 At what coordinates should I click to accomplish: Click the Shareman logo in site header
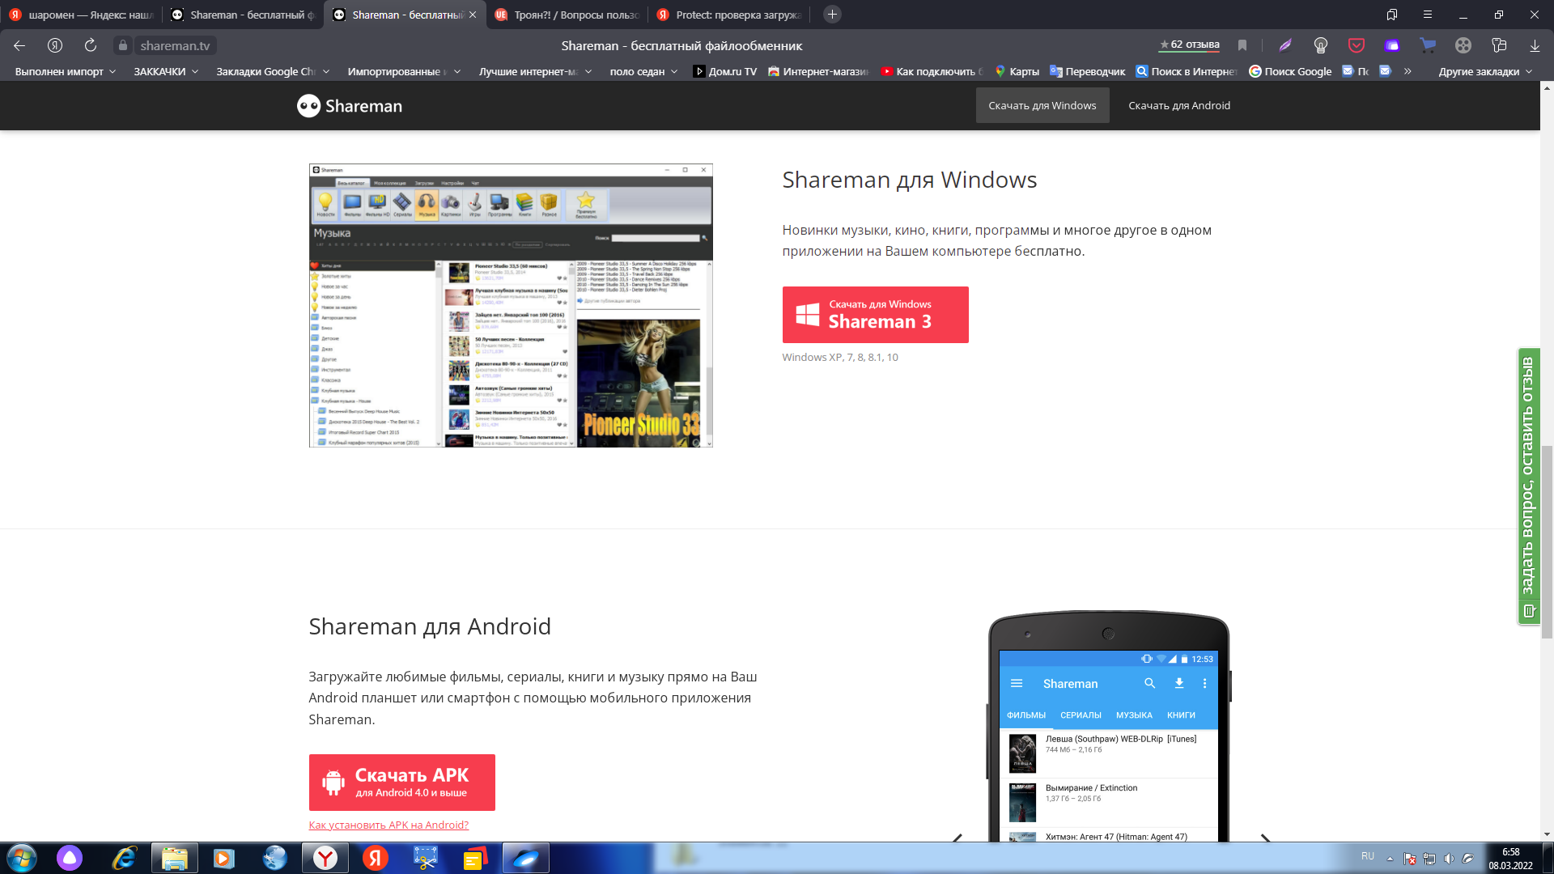coord(349,106)
